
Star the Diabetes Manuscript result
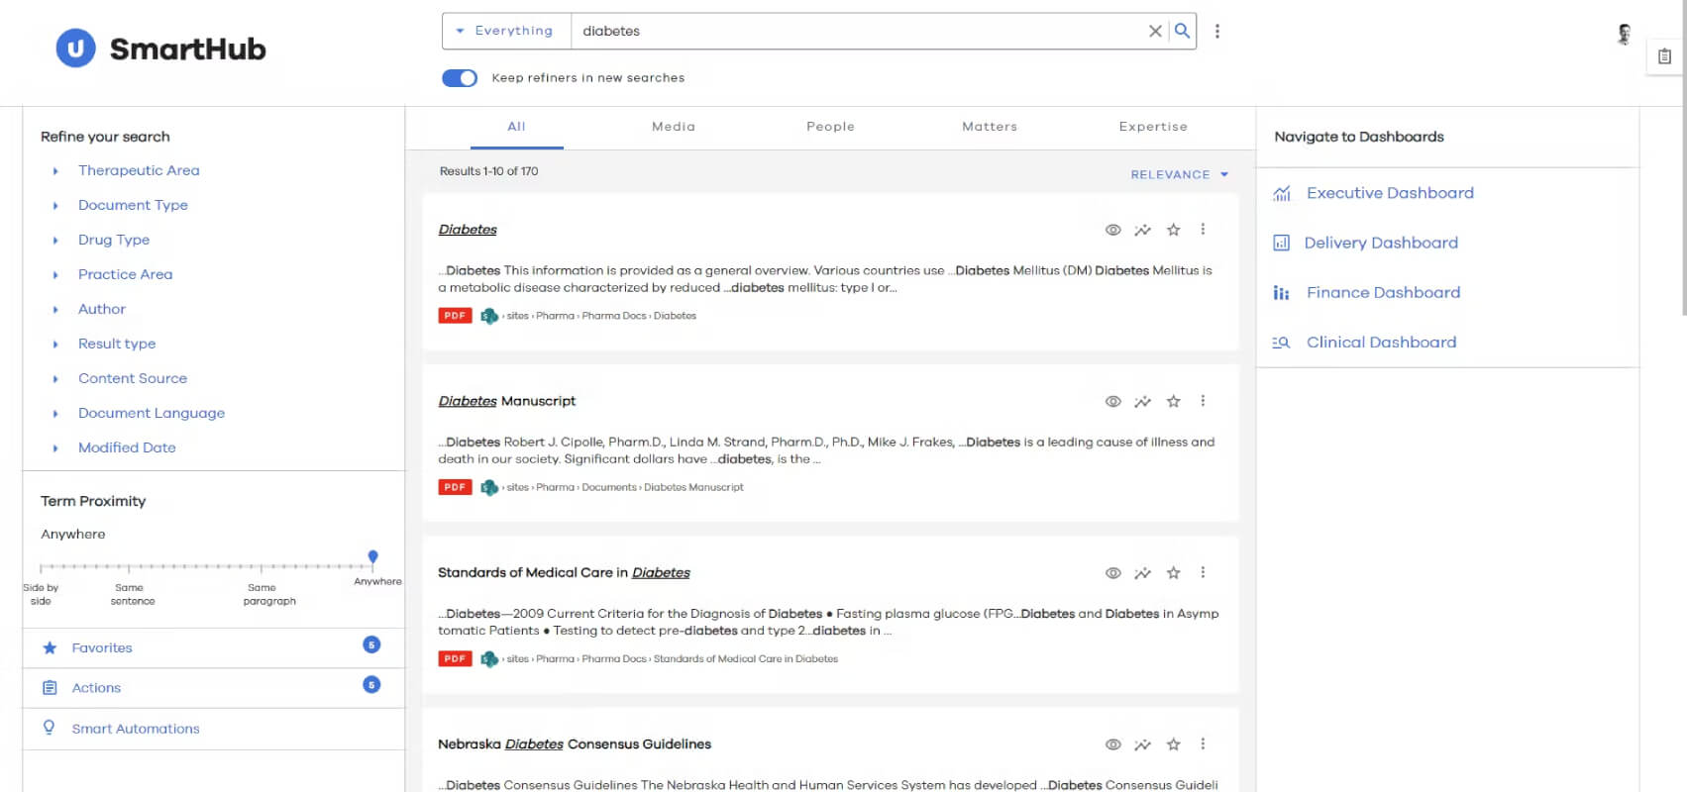click(x=1174, y=401)
